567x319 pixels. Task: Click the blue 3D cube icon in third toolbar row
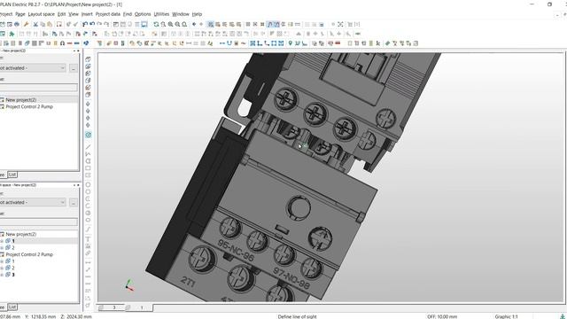click(x=86, y=43)
